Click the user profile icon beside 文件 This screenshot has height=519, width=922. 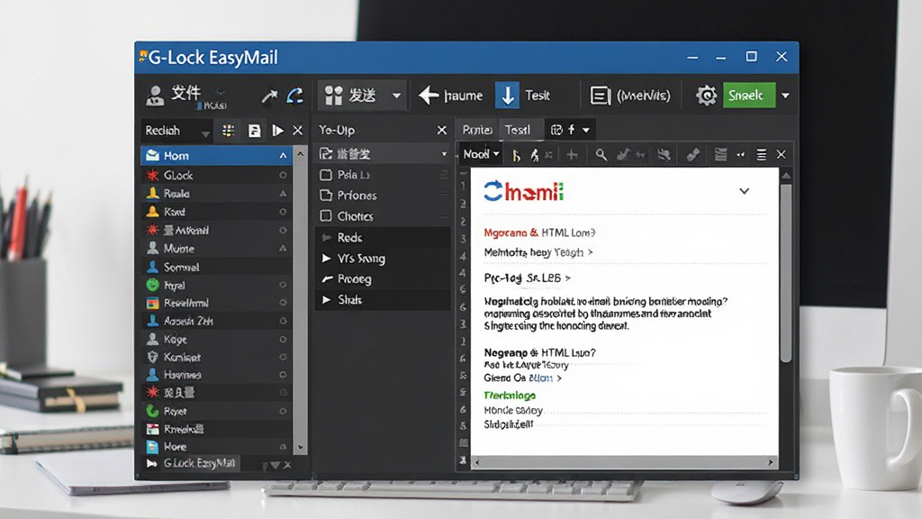click(155, 96)
